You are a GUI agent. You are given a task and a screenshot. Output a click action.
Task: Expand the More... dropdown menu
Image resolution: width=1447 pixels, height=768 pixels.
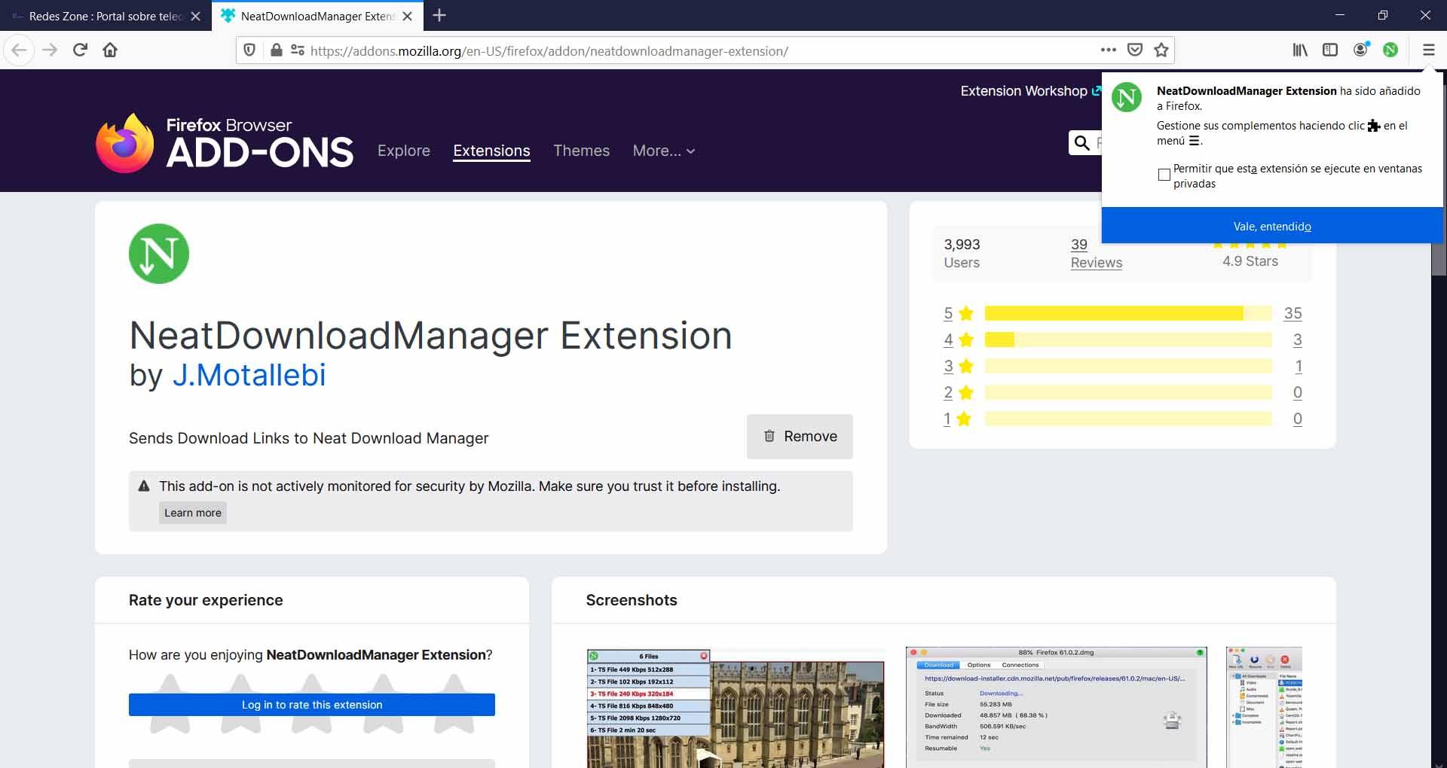pyautogui.click(x=663, y=151)
